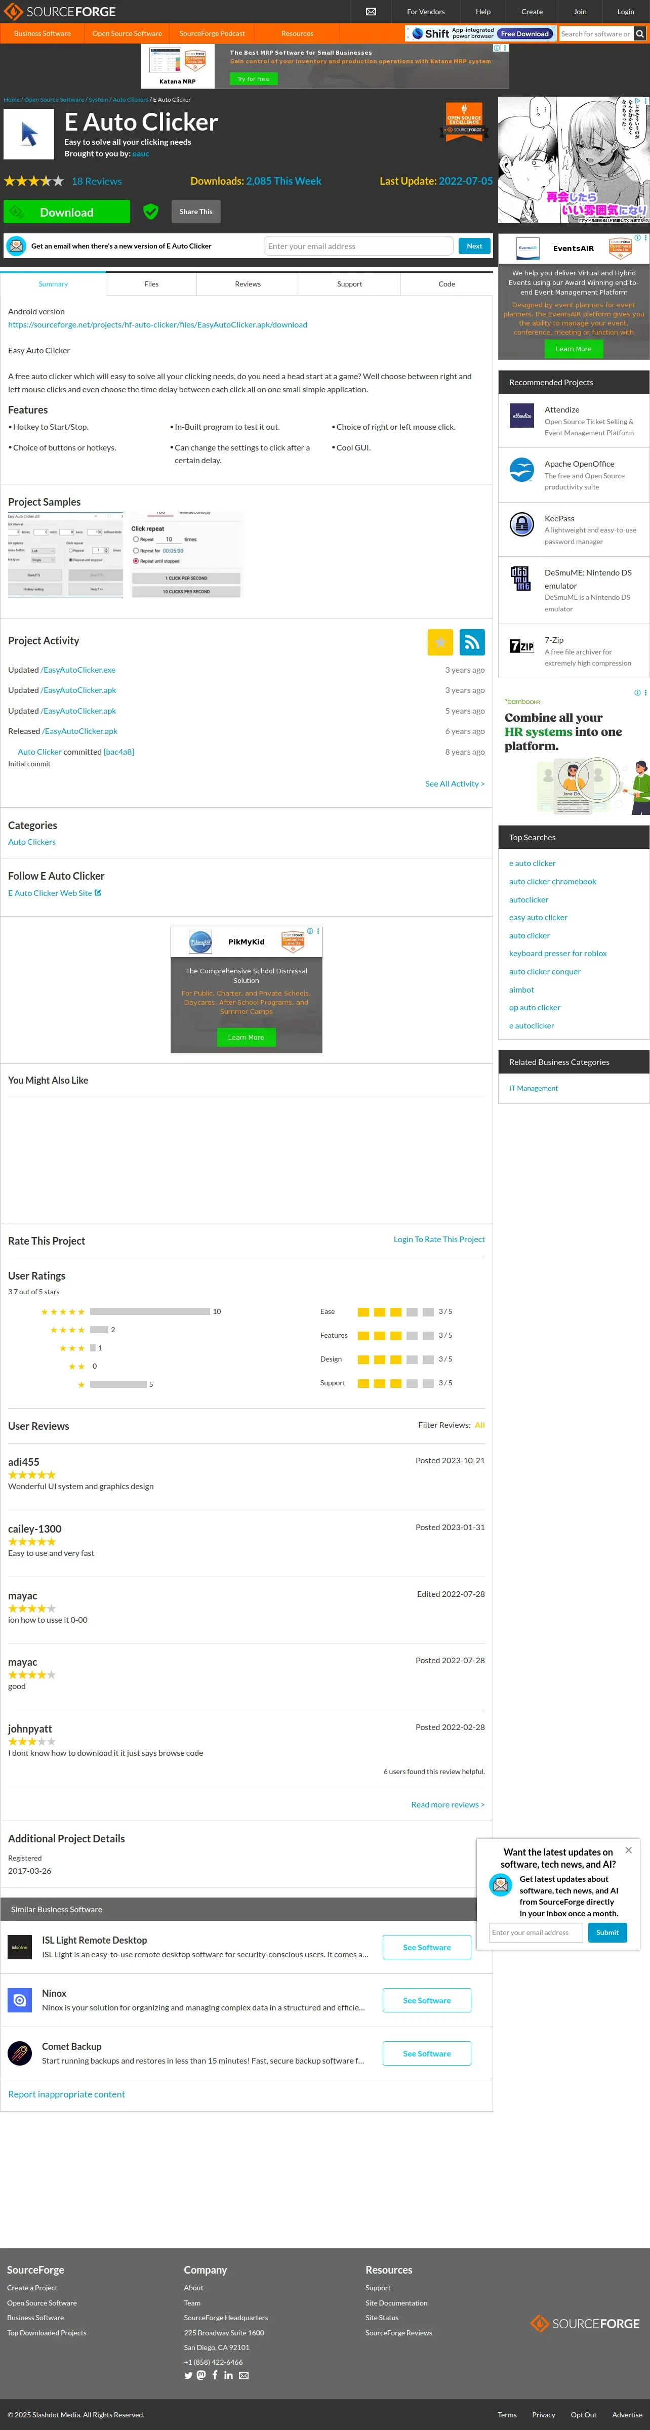
Task: Click the Comet Backup icon
Action: [20, 2053]
